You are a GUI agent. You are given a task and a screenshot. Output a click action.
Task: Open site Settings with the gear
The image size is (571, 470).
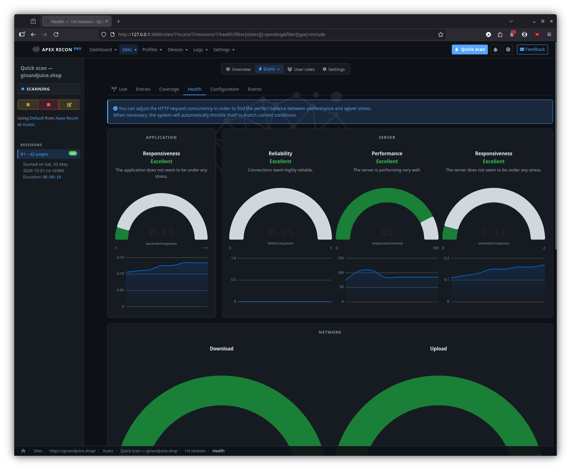coord(334,69)
